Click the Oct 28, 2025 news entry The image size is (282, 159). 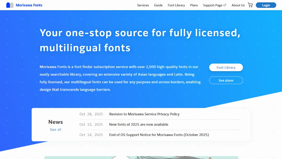[x=91, y=114]
